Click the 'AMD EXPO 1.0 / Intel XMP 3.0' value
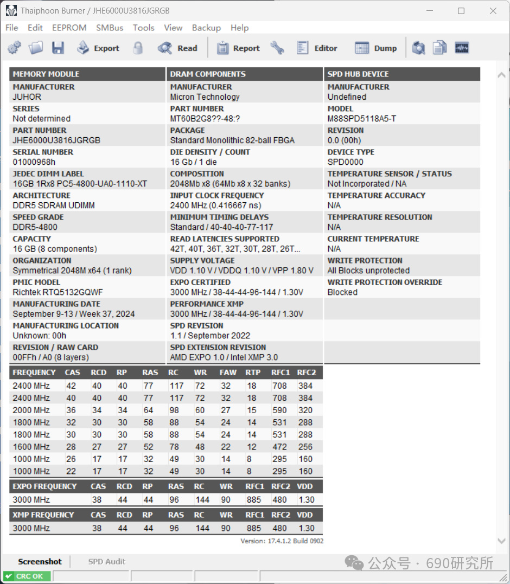 [224, 357]
